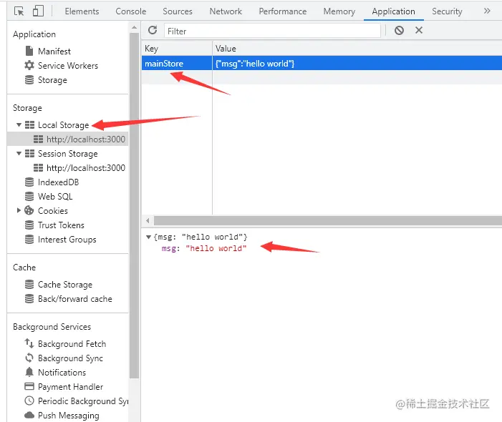
Task: Click the Value column header
Action: click(x=357, y=48)
